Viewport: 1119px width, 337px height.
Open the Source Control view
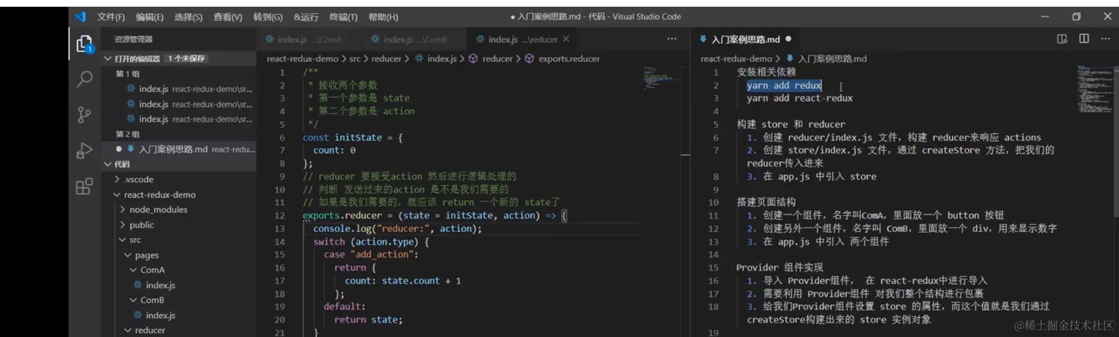[x=84, y=114]
